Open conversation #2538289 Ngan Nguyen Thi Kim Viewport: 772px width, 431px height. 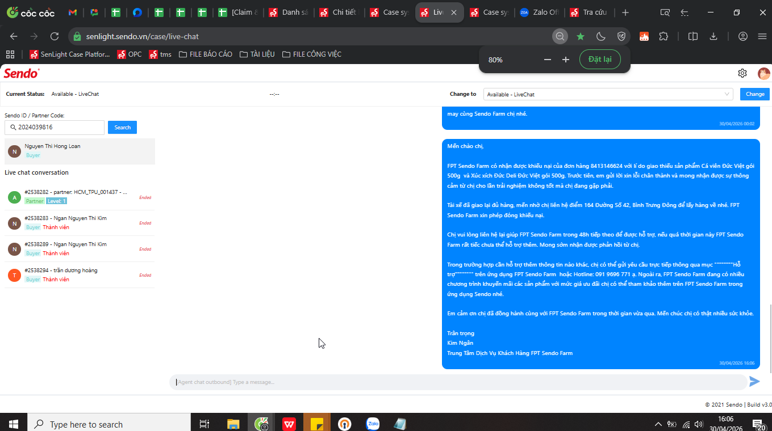[80, 249]
